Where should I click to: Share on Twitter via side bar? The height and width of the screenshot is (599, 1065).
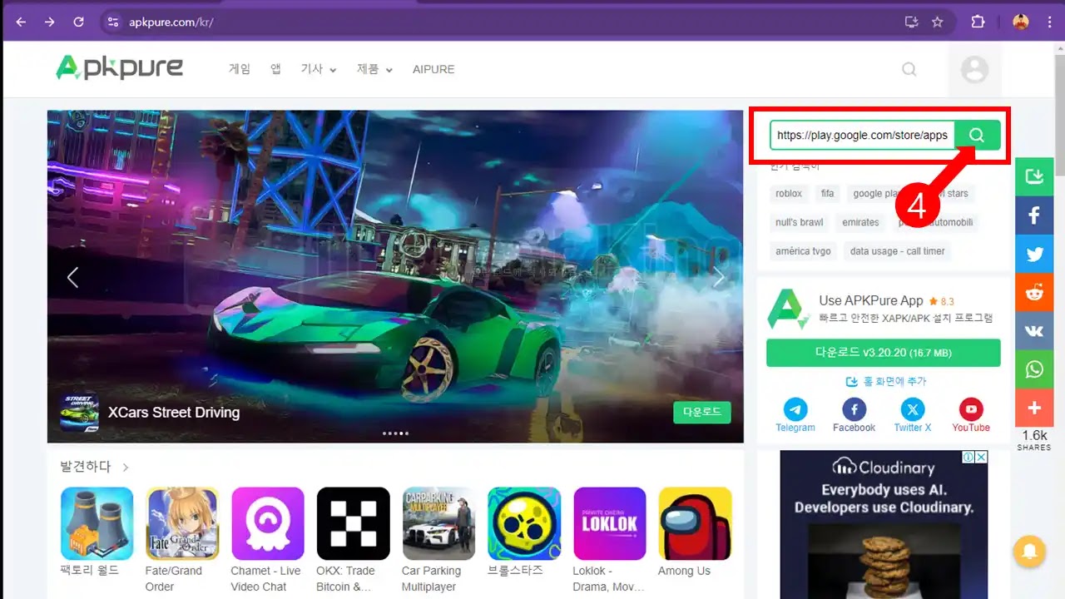(x=1034, y=254)
